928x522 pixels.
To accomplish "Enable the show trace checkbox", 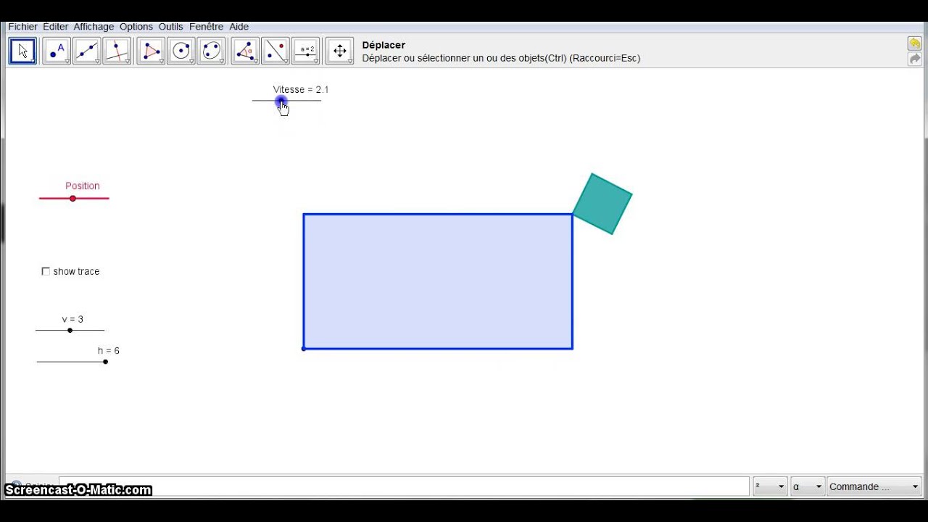I will point(46,271).
